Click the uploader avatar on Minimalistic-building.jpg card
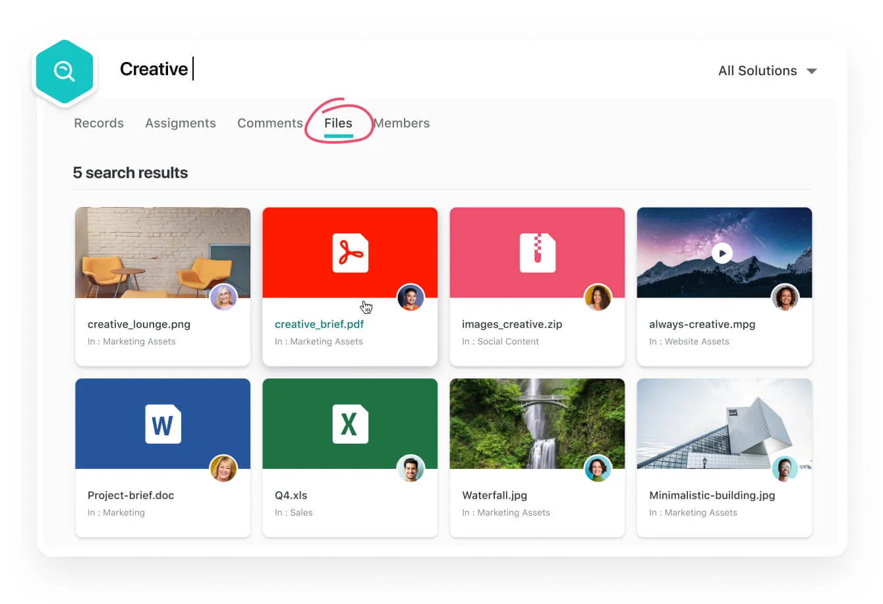 (x=785, y=468)
